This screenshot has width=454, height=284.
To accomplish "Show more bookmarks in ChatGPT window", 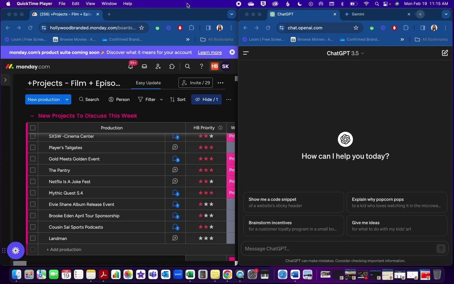I will tap(402, 39).
